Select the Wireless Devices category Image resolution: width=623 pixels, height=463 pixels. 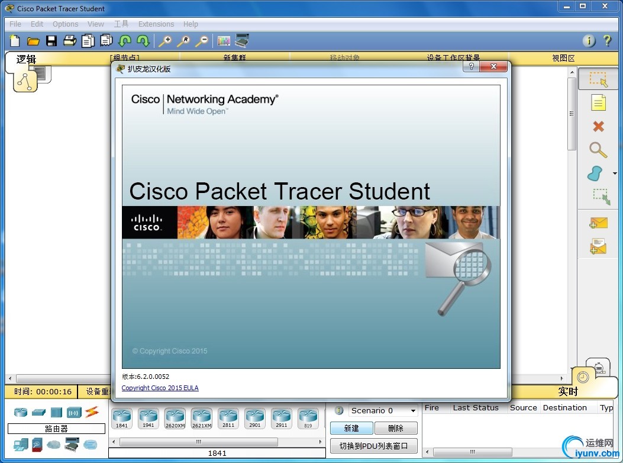(x=74, y=413)
